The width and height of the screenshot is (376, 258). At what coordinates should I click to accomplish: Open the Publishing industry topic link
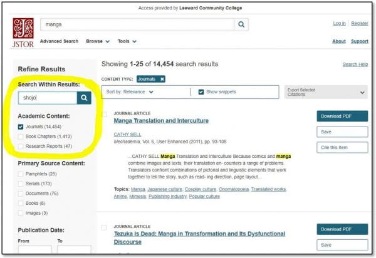tap(167, 197)
